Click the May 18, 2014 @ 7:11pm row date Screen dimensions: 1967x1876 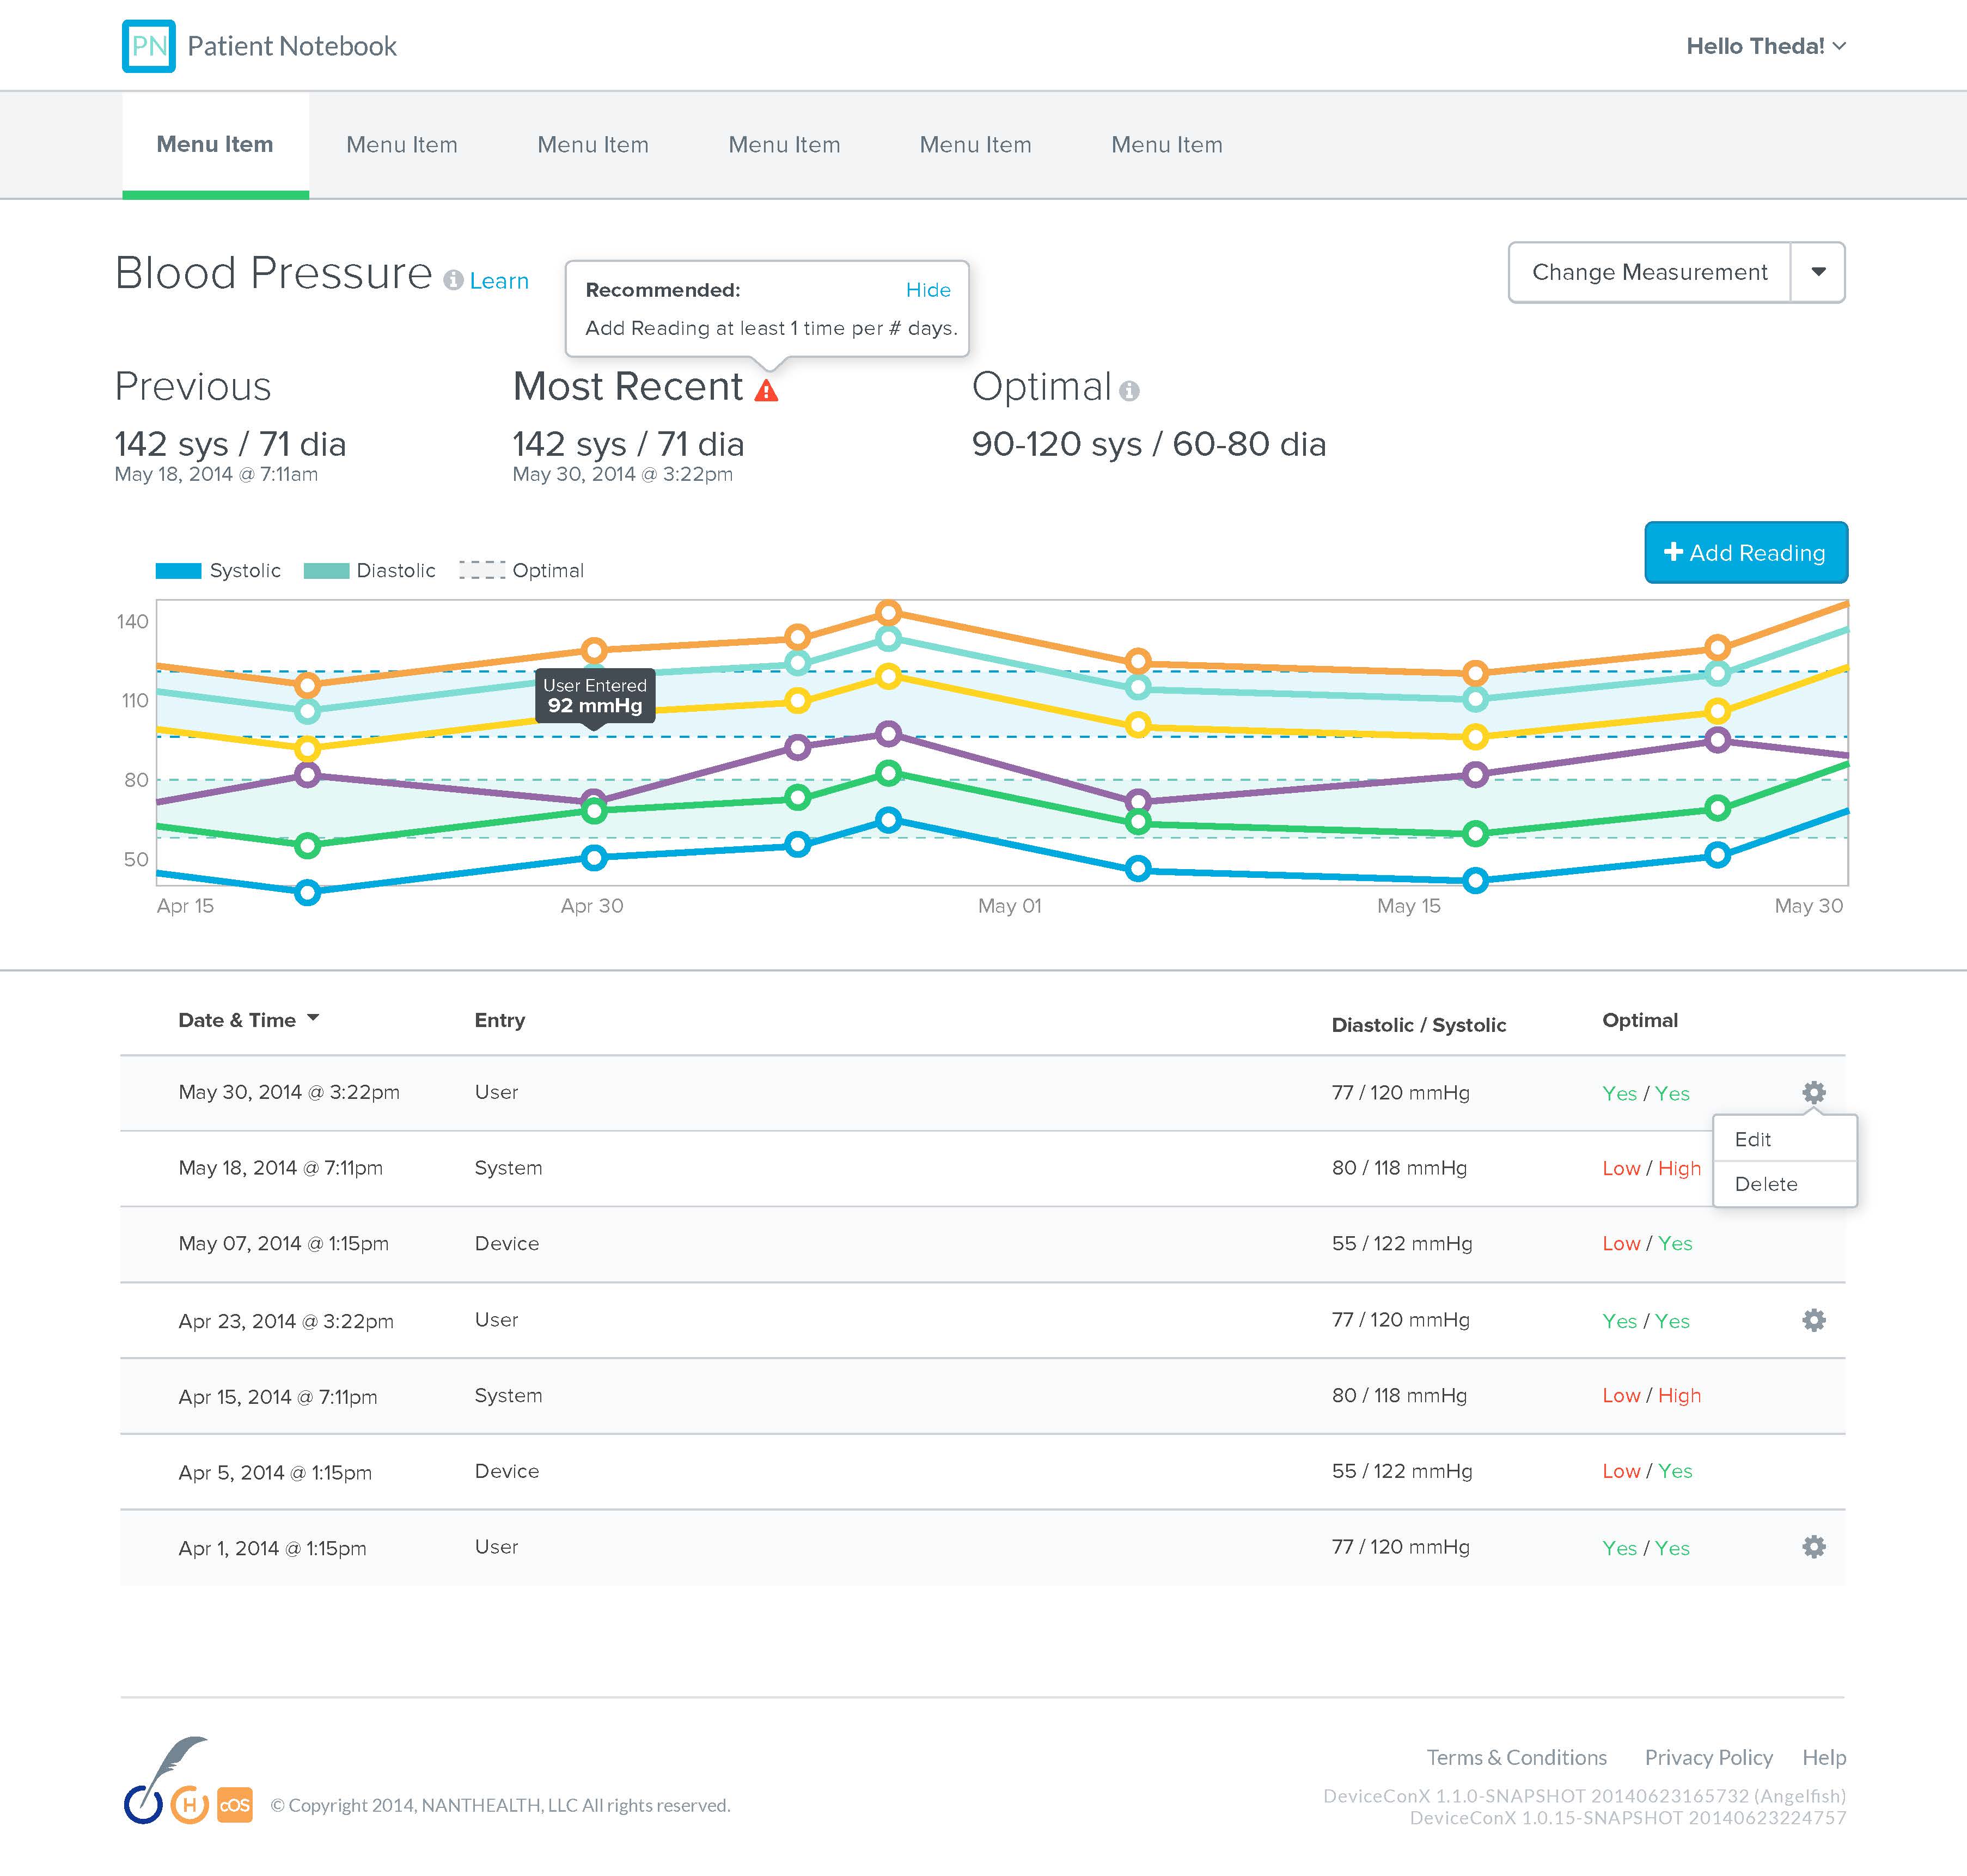(x=280, y=1168)
